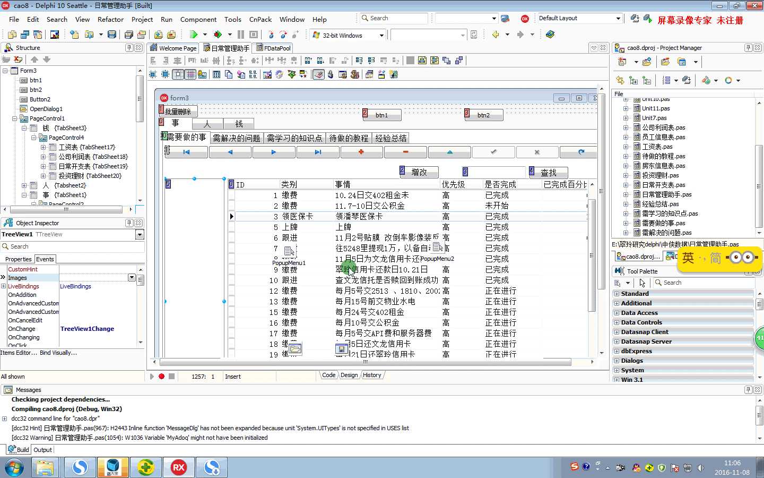Click the 查找 button on form
The width and height of the screenshot is (764, 478).
pyautogui.click(x=549, y=173)
